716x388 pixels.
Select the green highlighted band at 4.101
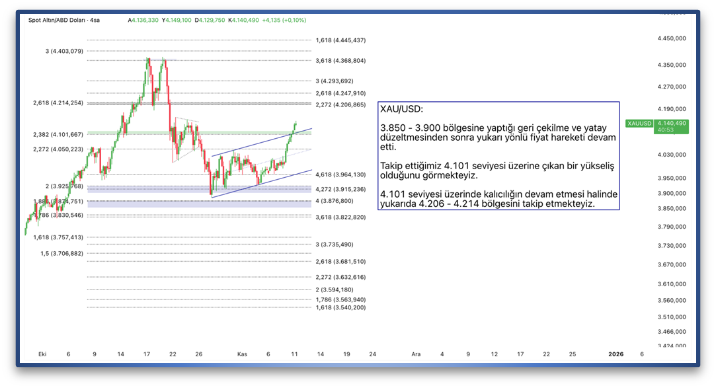point(198,133)
